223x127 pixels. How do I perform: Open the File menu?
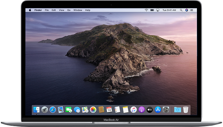47,10
